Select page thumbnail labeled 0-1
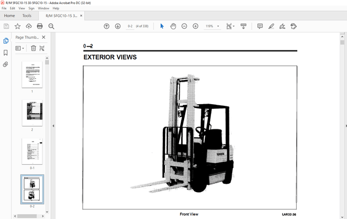 (32, 151)
